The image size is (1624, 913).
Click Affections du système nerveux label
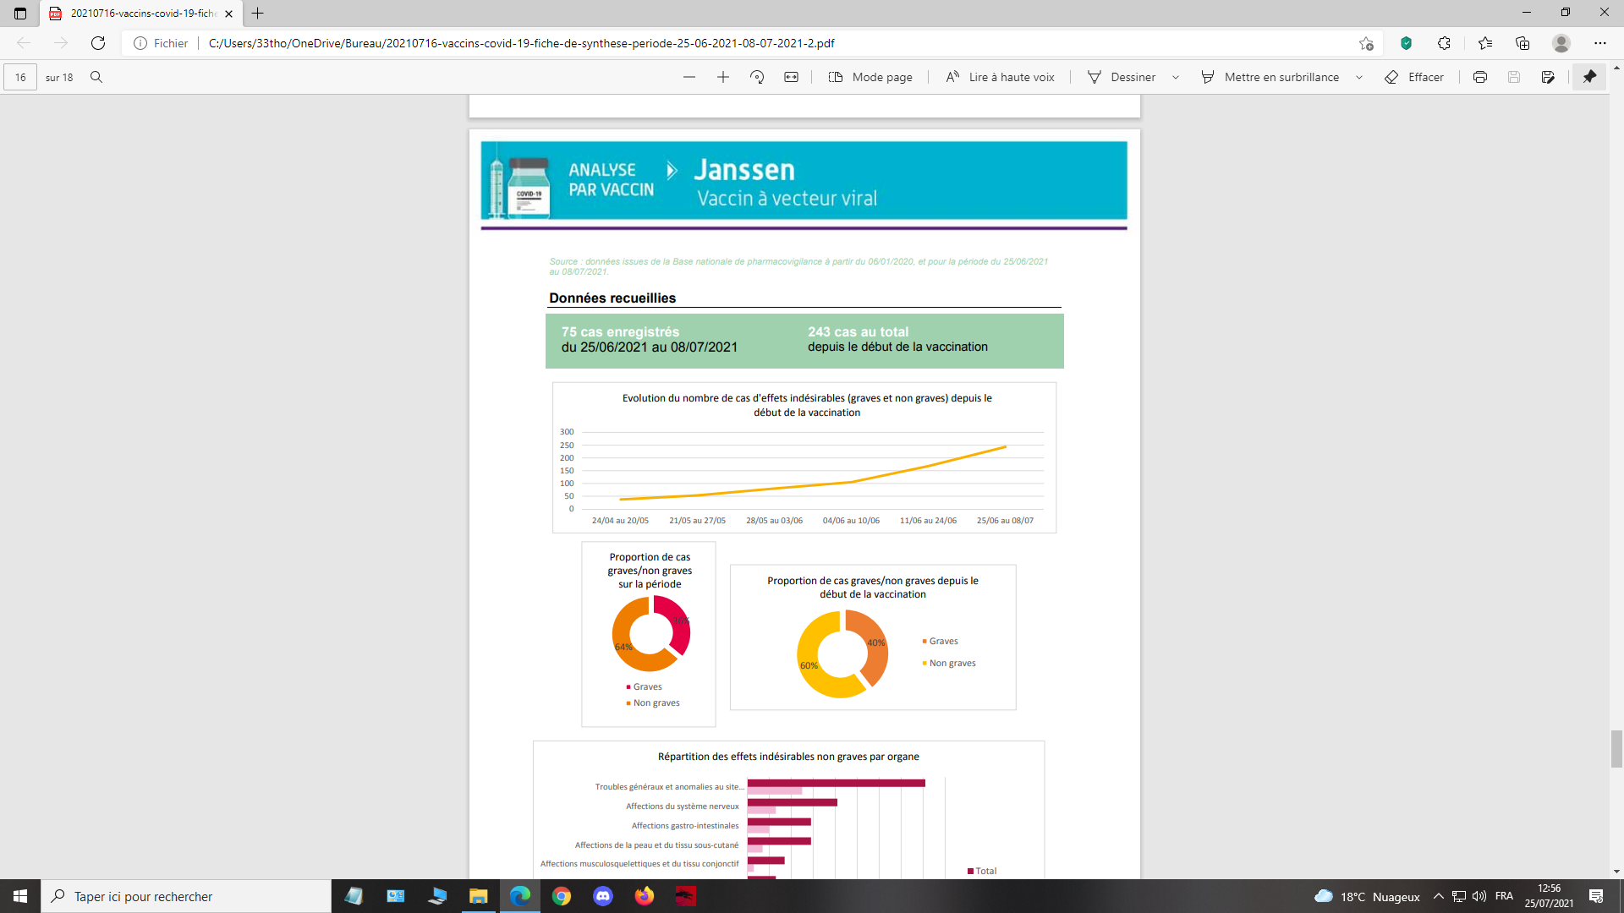coord(682,806)
